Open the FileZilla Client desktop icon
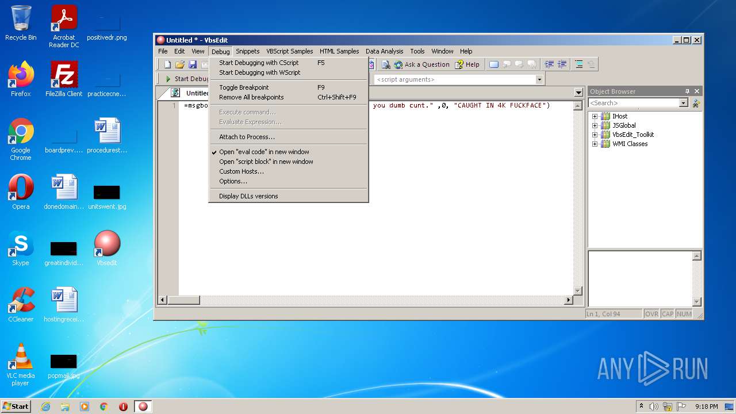The width and height of the screenshot is (736, 414). tap(64, 79)
